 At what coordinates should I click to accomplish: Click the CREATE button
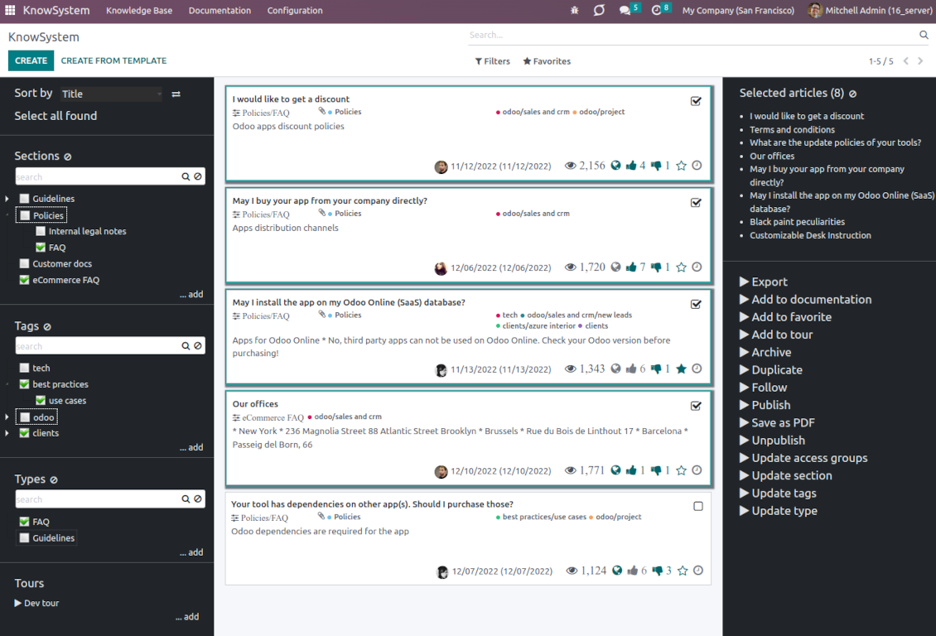click(31, 60)
